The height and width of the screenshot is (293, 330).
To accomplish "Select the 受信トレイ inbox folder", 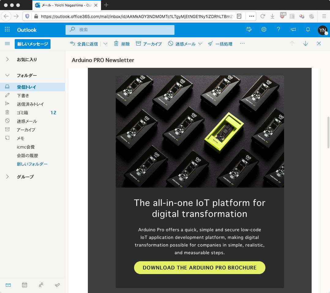I will pos(32,87).
